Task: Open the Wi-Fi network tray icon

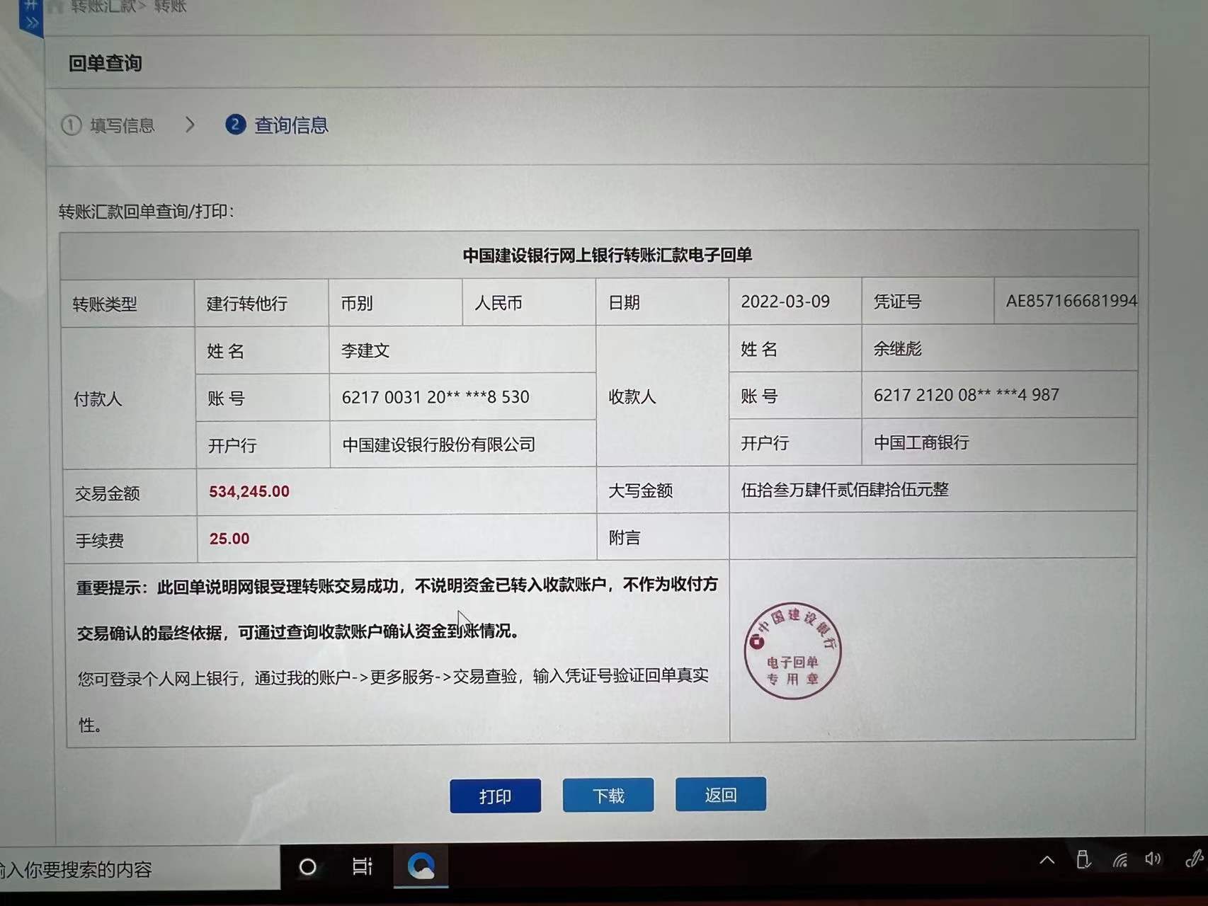Action: [1119, 861]
